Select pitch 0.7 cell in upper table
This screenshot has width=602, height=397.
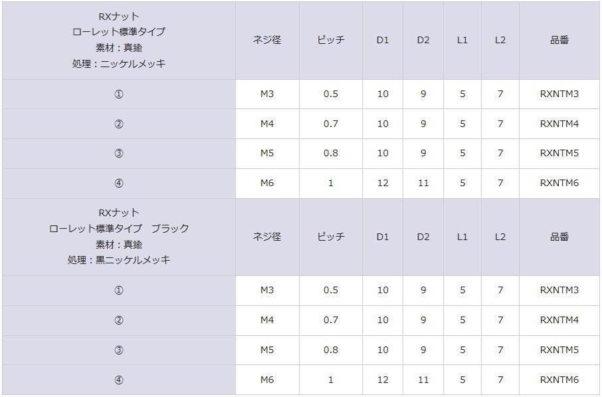pyautogui.click(x=330, y=124)
